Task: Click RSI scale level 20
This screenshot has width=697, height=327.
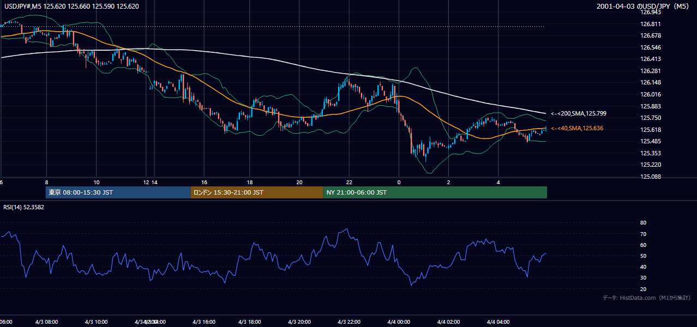Action: (643, 289)
